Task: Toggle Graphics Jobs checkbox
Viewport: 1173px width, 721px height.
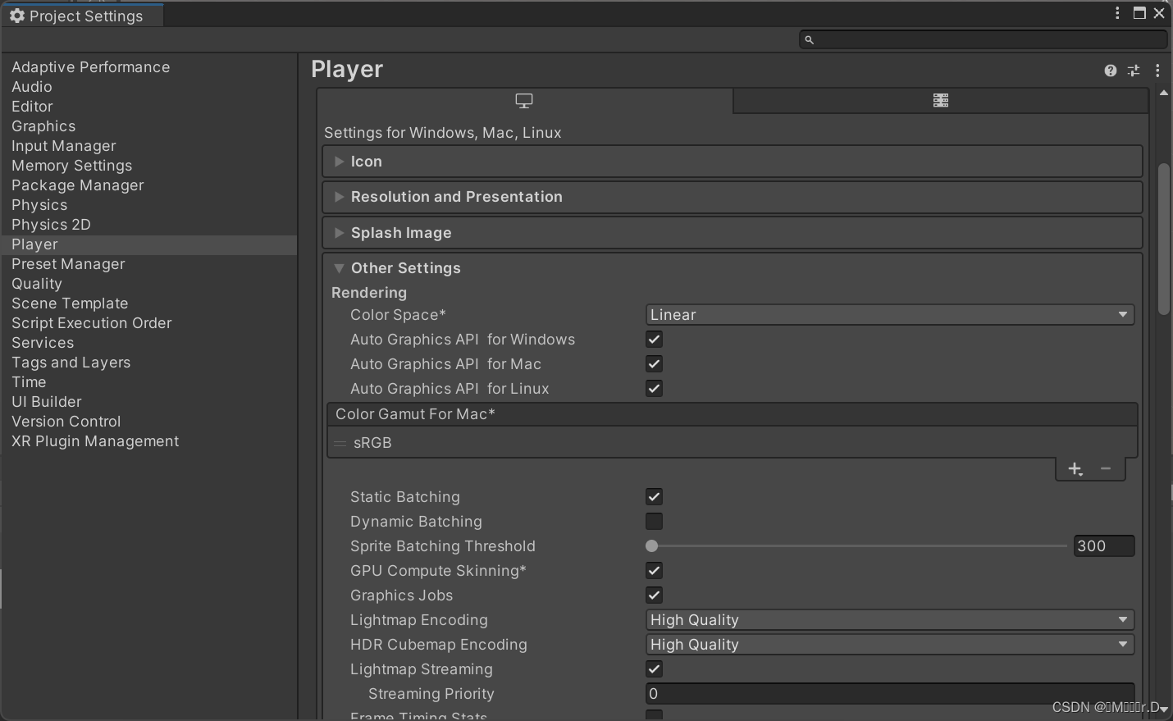Action: (x=654, y=596)
